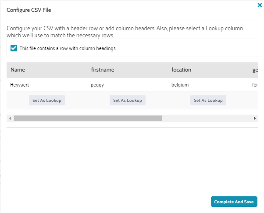264x213 pixels.
Task: Click the Heyvaert cell
Action: click(20, 85)
